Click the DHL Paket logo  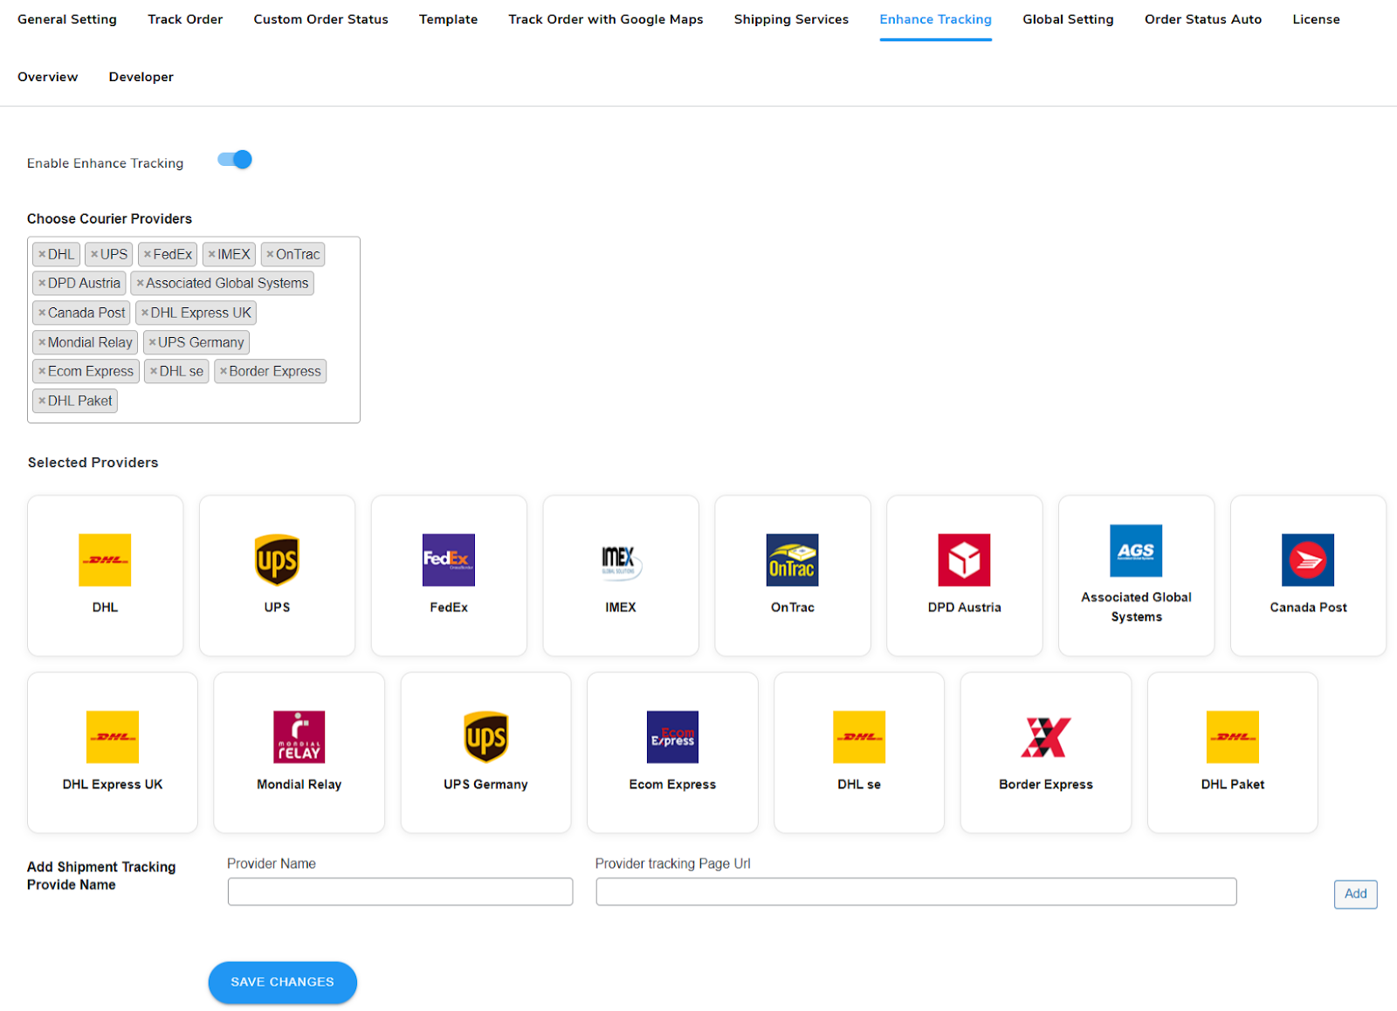tap(1233, 737)
